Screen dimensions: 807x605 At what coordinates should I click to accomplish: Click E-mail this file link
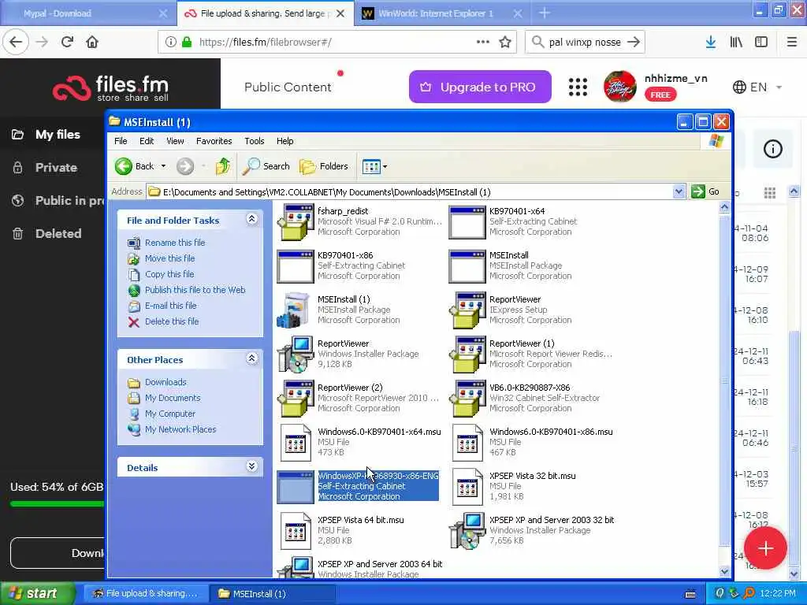coord(171,306)
